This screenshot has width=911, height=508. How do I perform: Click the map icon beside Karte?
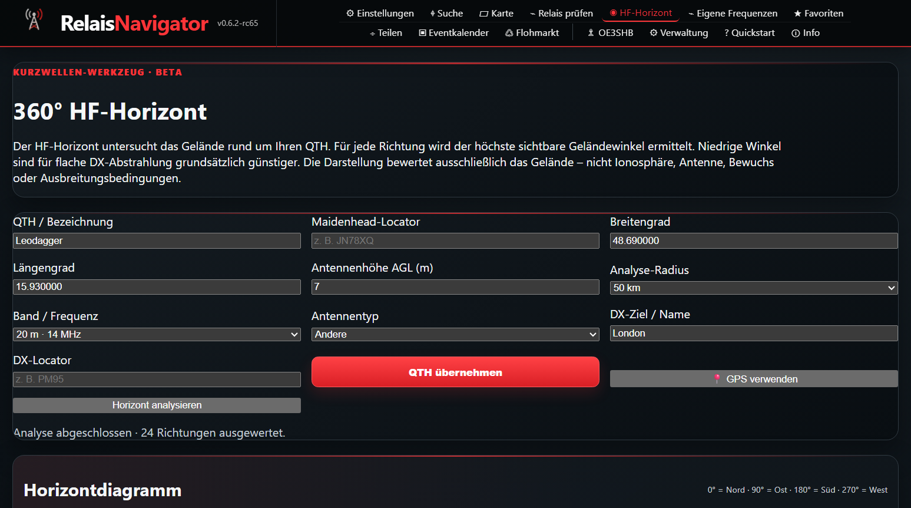(x=484, y=14)
